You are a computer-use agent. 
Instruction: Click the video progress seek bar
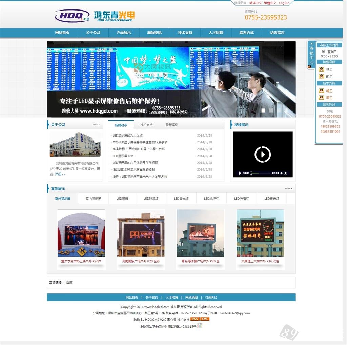(264, 173)
